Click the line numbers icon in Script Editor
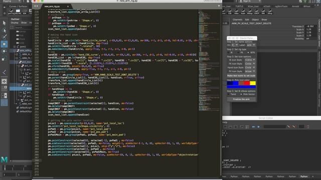Screen dimensions: 321x180 pyautogui.click(x=247, y=126)
